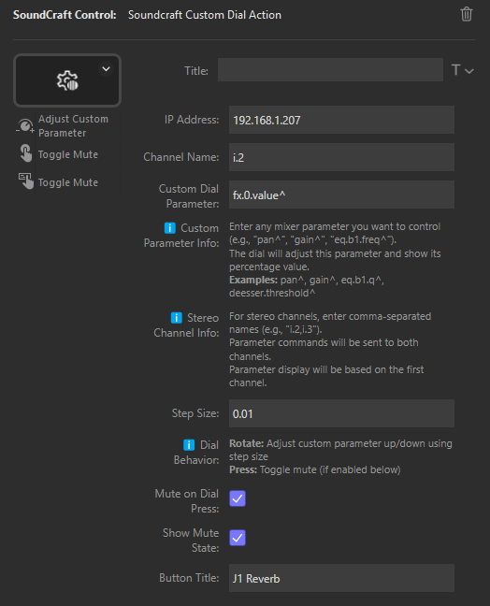Screen dimensions: 490x606
Task: Click the gear action icon preview
Action: pos(67,80)
